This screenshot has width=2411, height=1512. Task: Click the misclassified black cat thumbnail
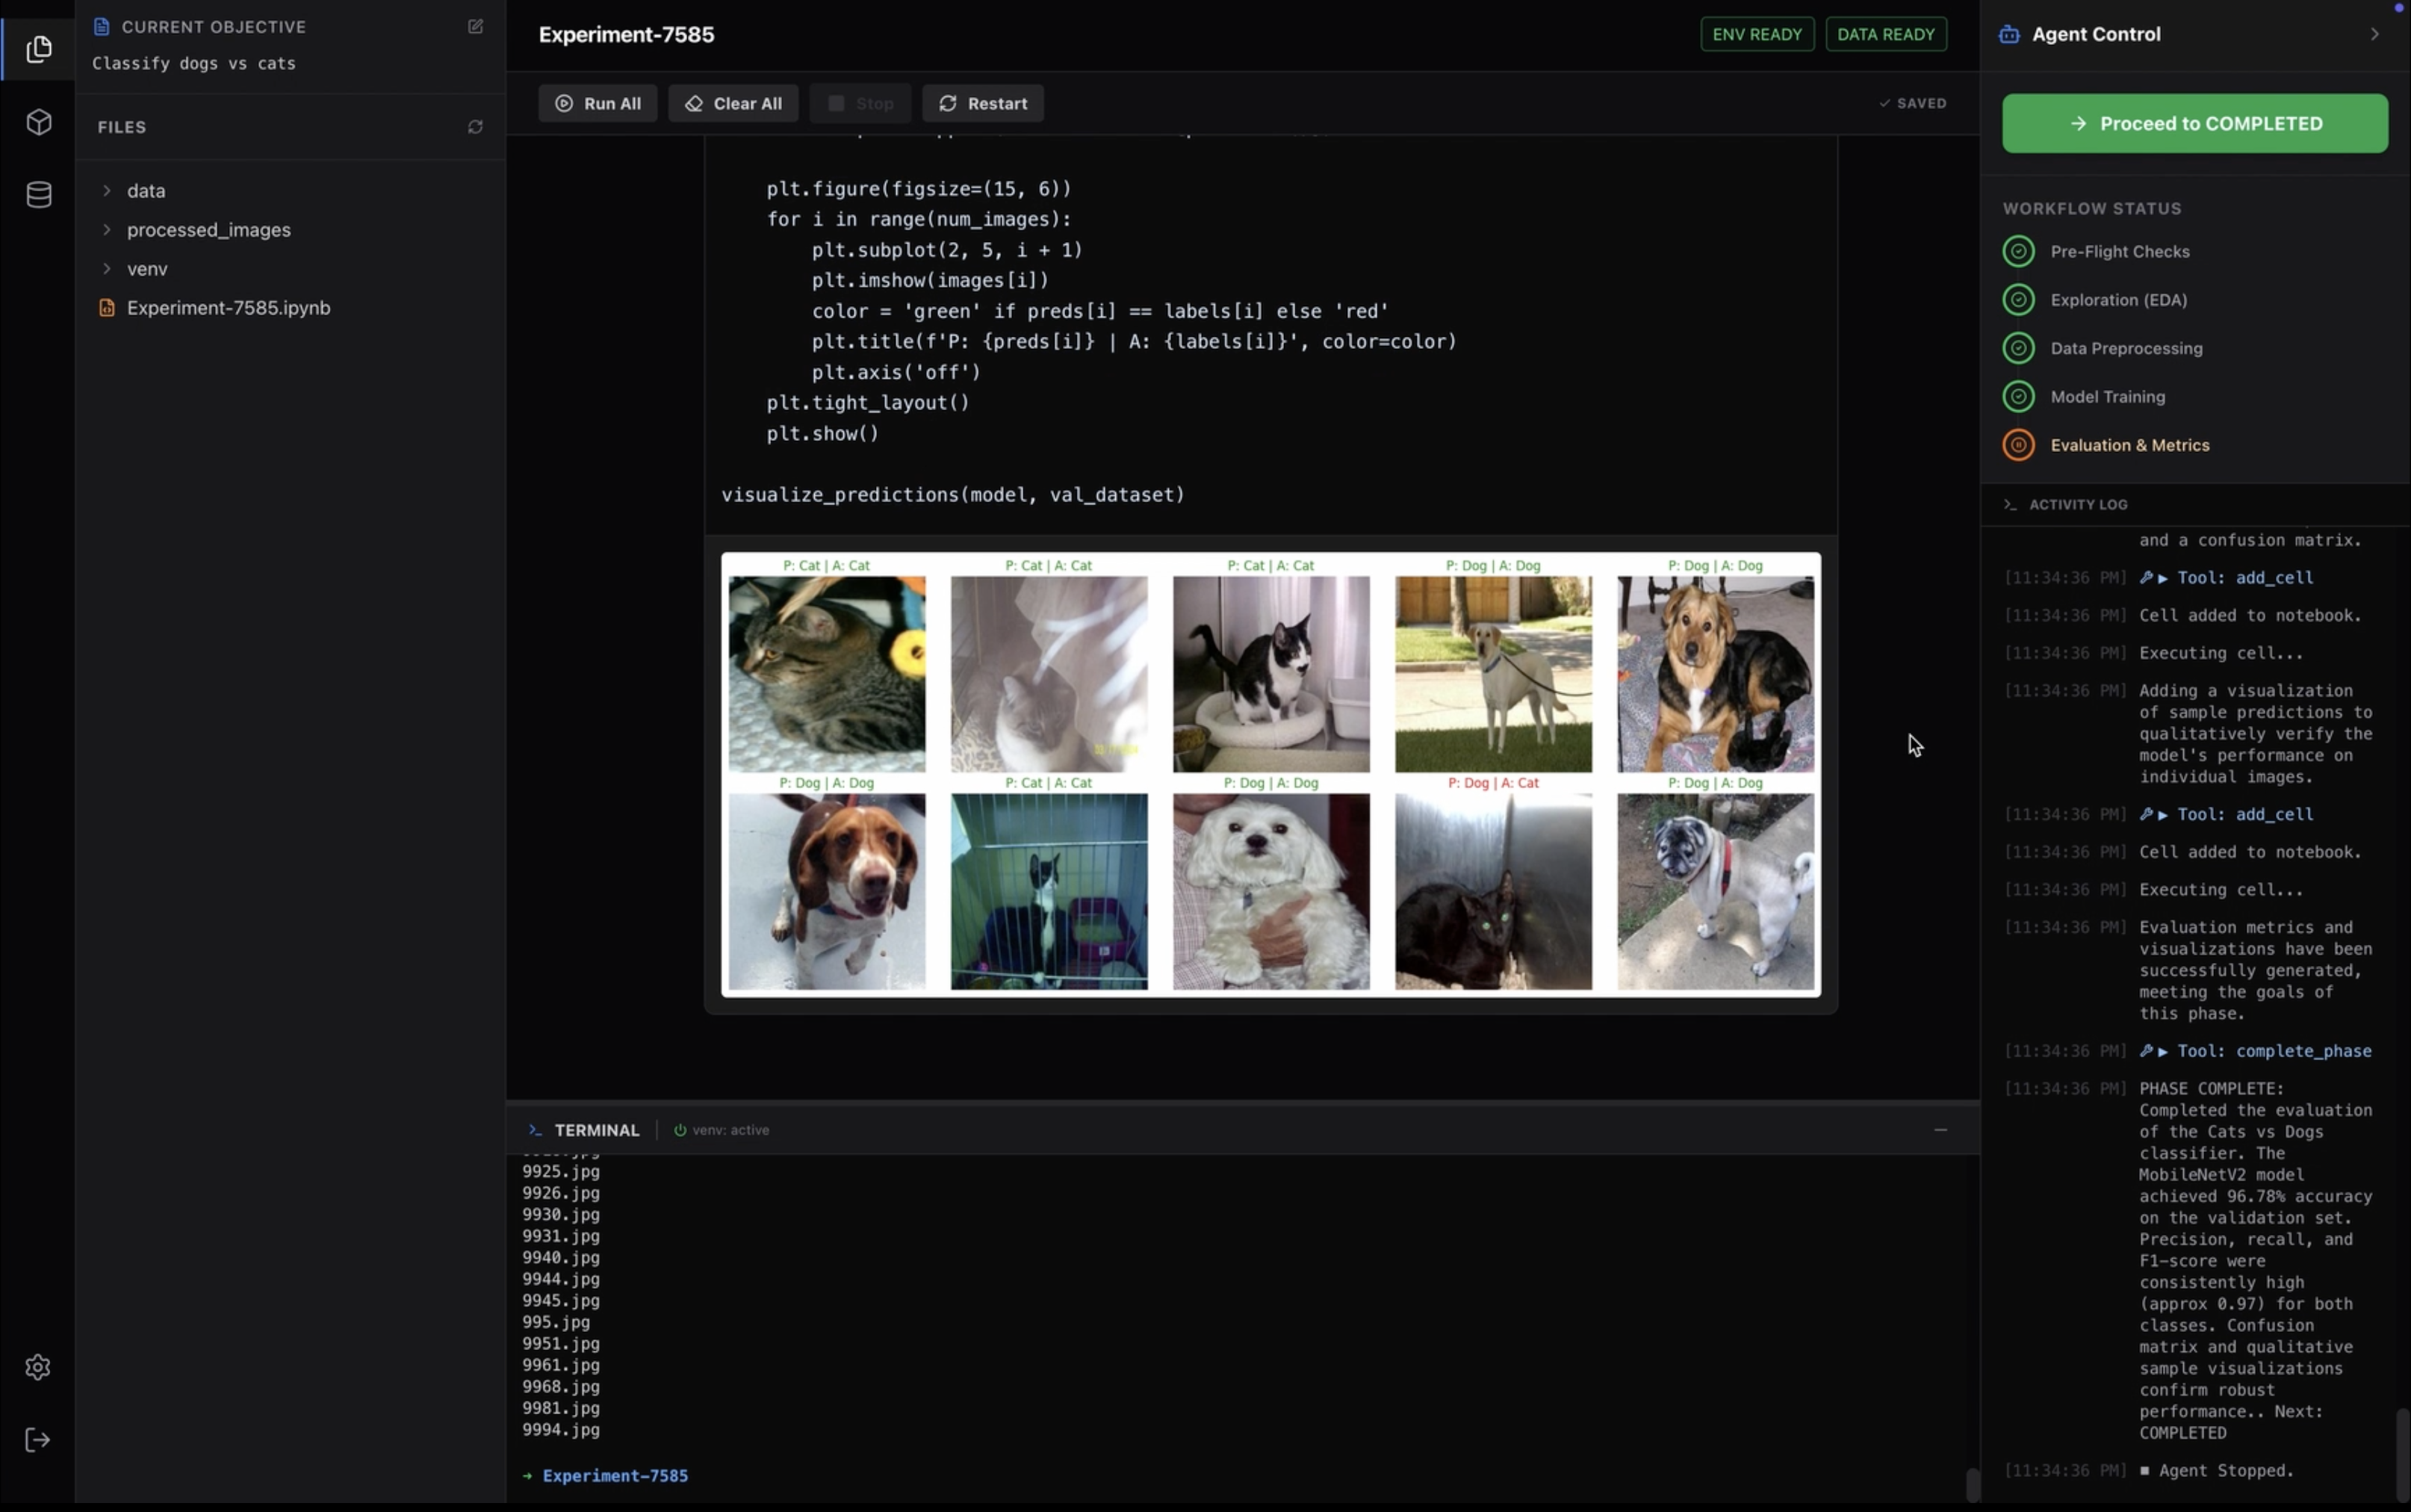click(1492, 891)
